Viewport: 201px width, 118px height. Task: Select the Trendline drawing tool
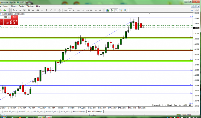51,10
